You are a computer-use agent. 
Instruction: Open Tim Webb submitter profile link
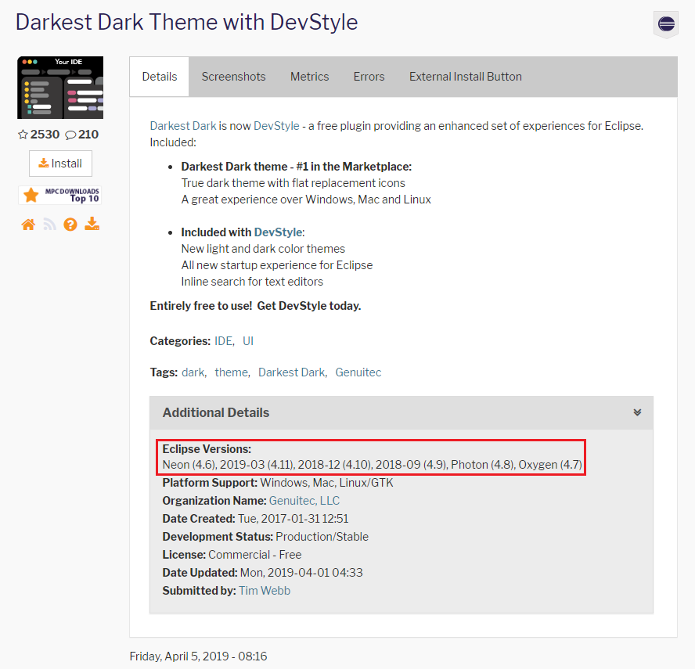pos(265,591)
